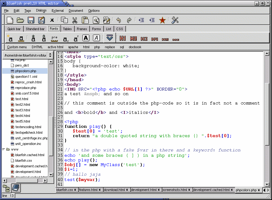Close the document with X toolbar icon
This screenshot has width=272, height=200.
52,20
